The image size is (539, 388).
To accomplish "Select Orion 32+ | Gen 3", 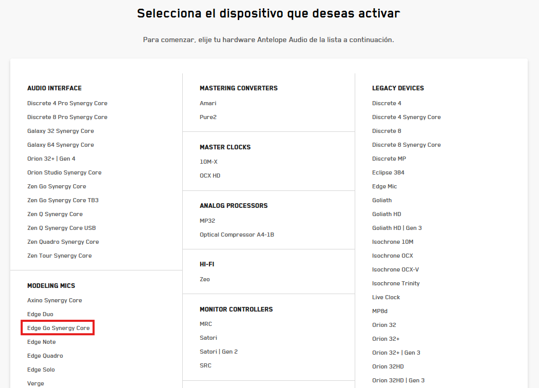I will click(x=396, y=353).
